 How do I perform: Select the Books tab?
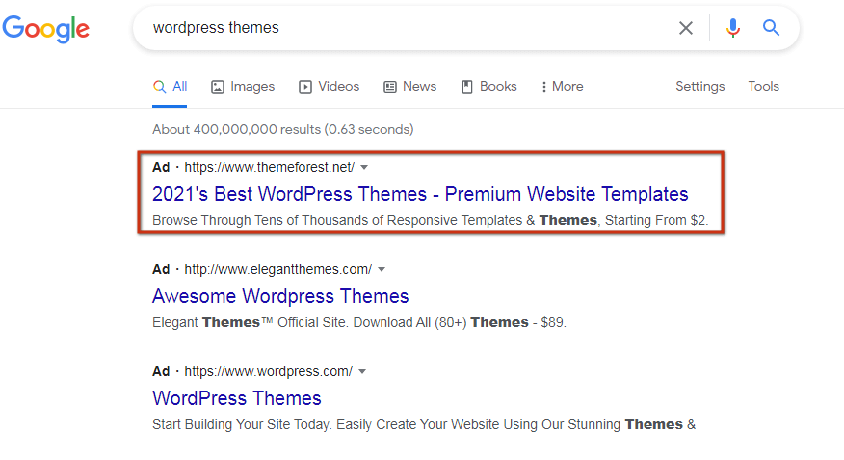(x=488, y=86)
